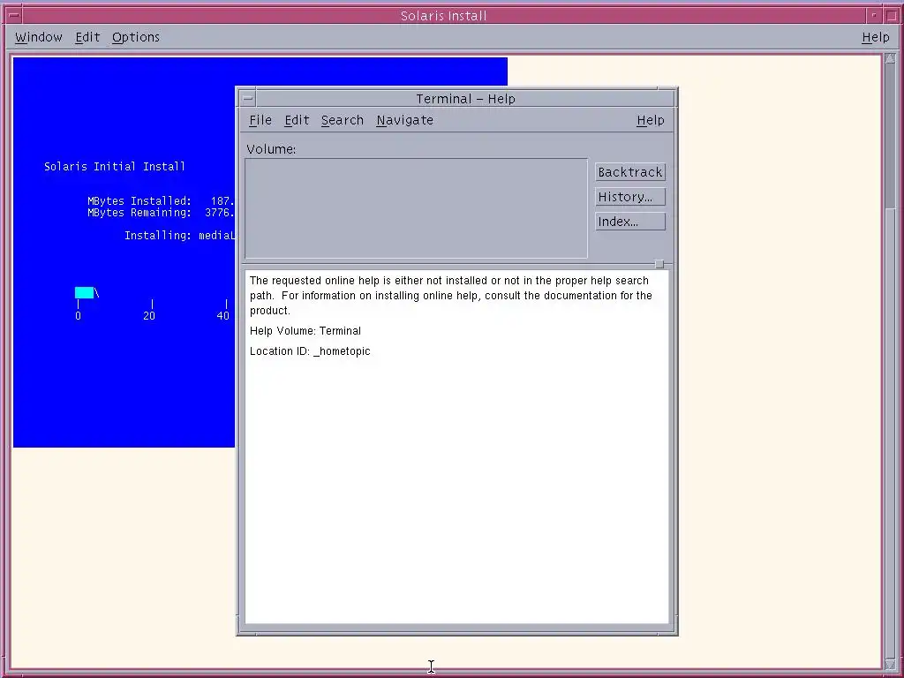Open the History dialog
The width and height of the screenshot is (904, 678).
tap(630, 197)
